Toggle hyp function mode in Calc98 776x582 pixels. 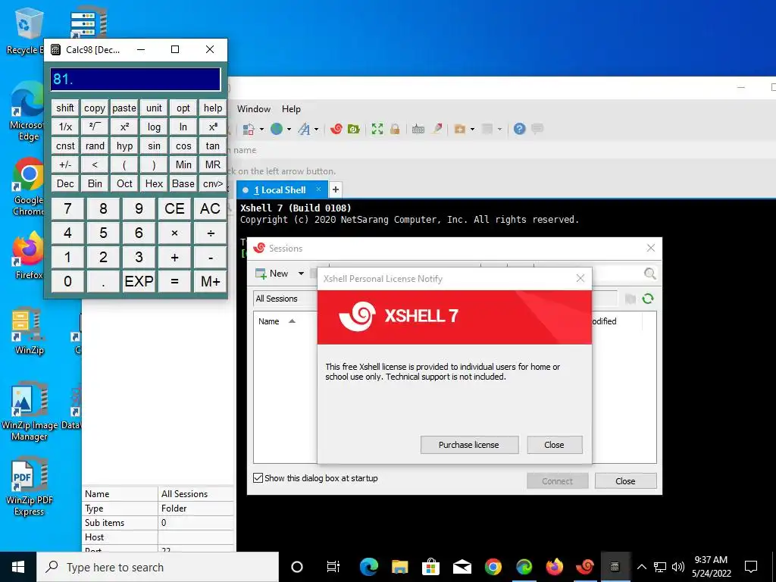(x=124, y=146)
